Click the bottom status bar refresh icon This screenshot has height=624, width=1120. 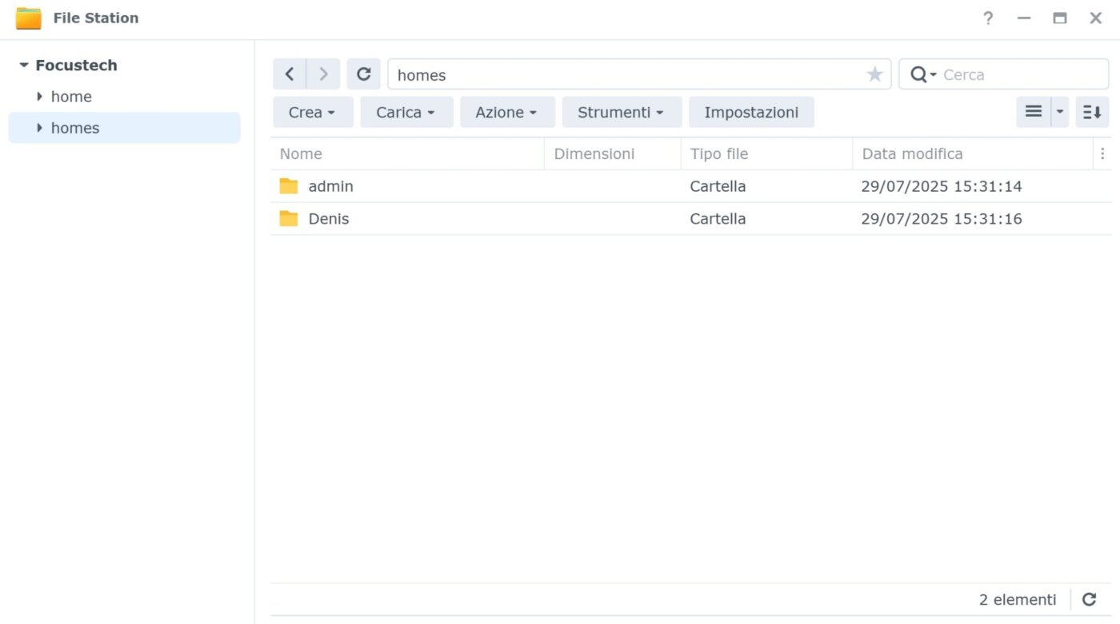click(x=1089, y=599)
